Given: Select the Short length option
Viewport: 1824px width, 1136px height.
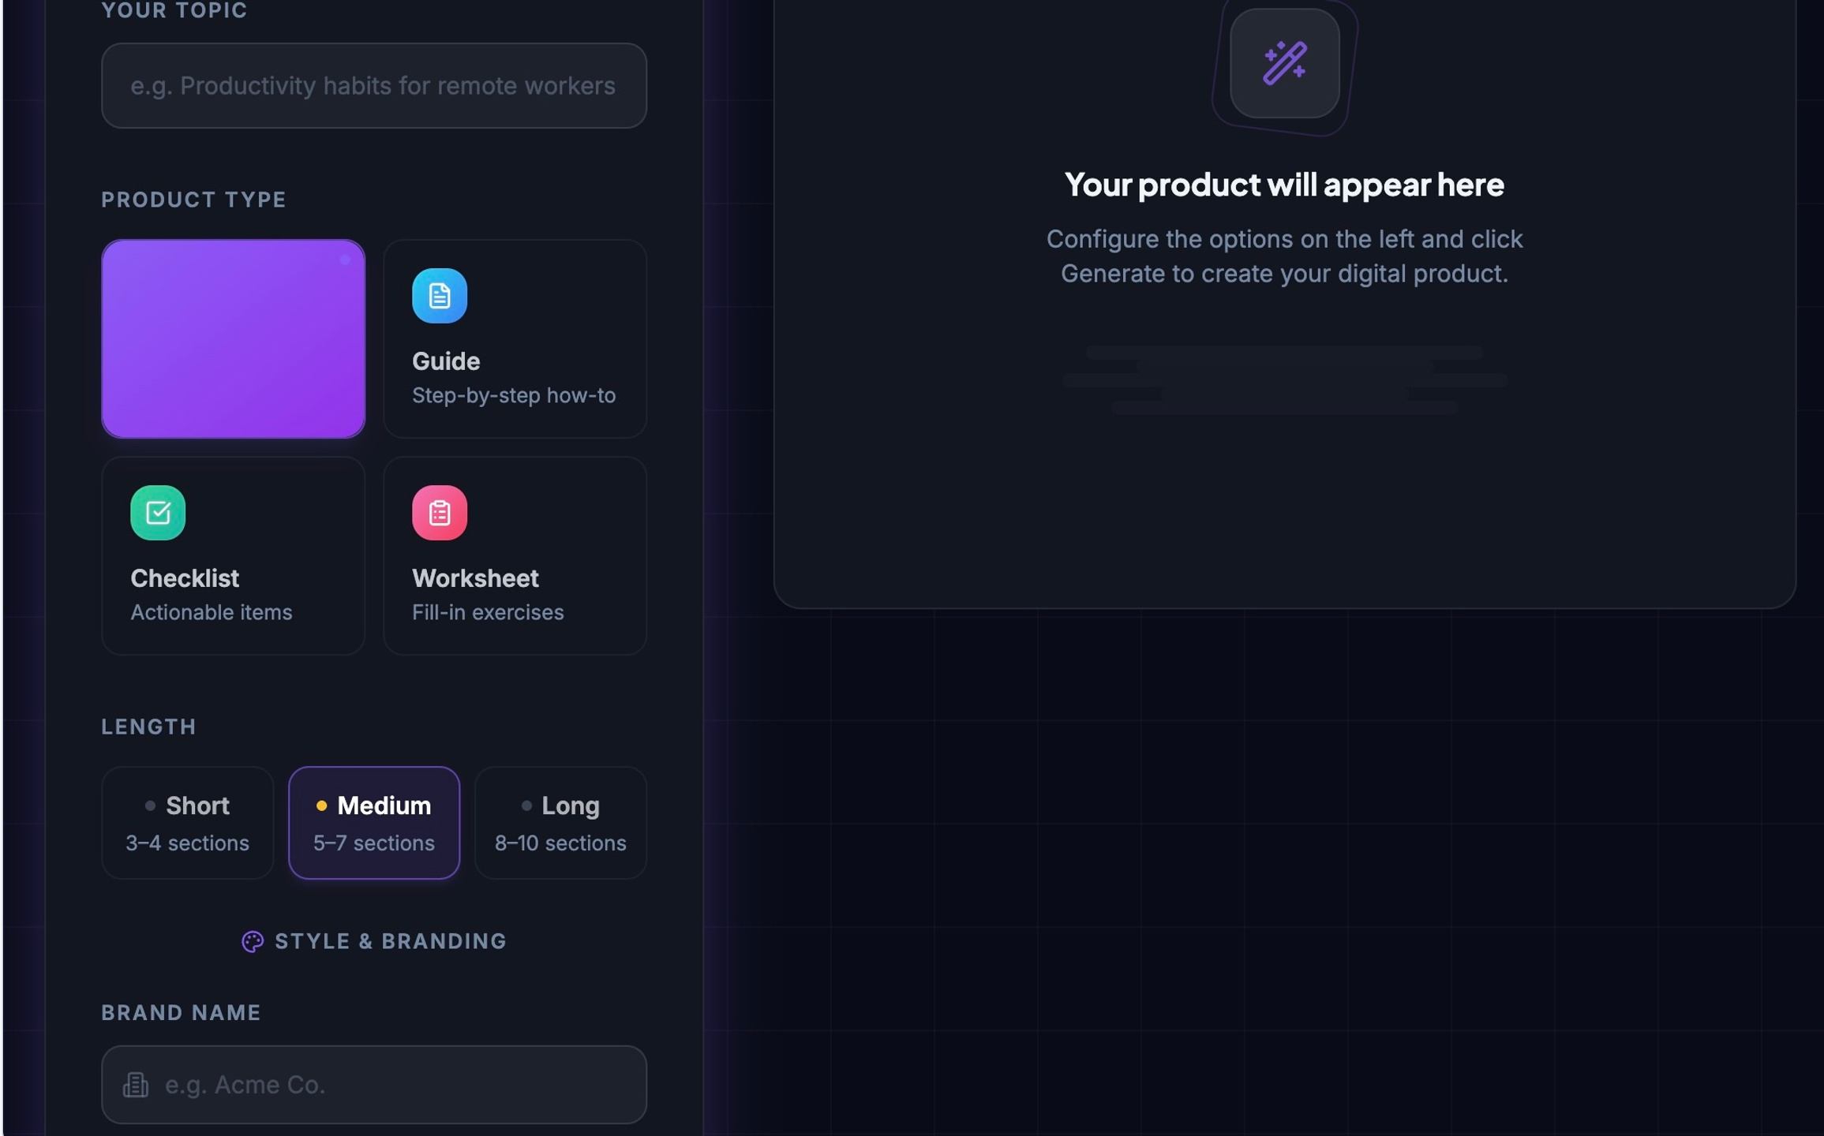Looking at the screenshot, I should tap(188, 823).
